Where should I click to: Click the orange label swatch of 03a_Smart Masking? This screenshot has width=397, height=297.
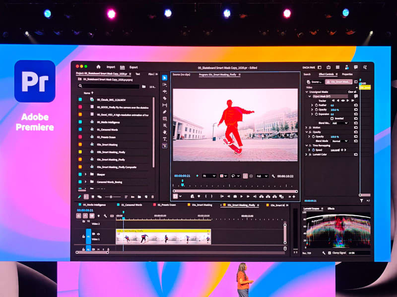click(80, 144)
